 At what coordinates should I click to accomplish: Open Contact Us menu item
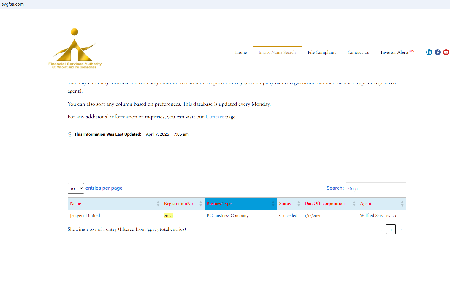358,52
